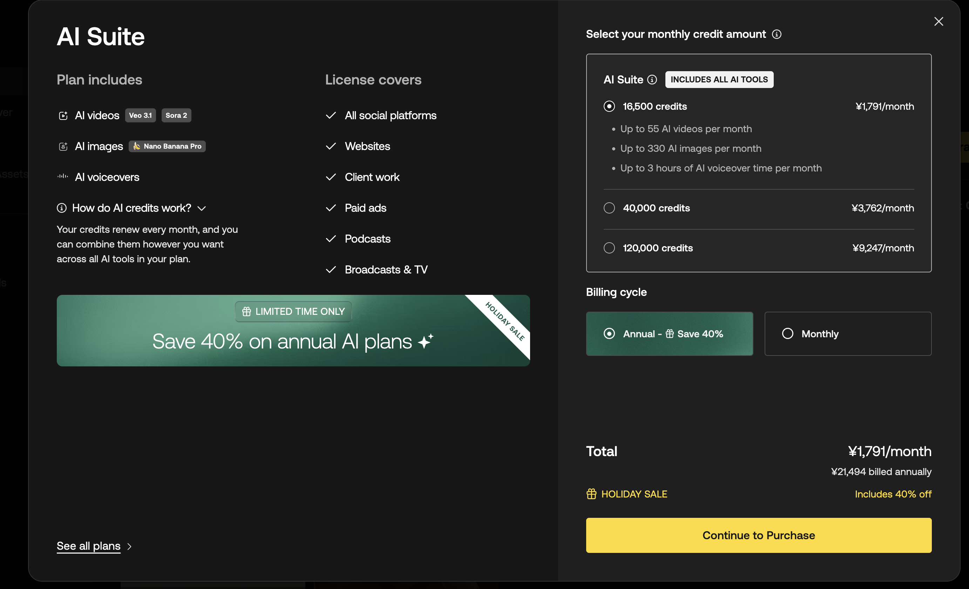Click the AI images icon
The height and width of the screenshot is (589, 969).
(x=63, y=147)
